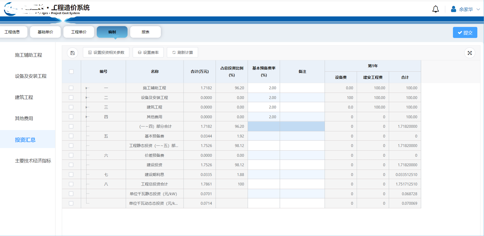Check the 建设期利息 row checkbox

pos(71,174)
